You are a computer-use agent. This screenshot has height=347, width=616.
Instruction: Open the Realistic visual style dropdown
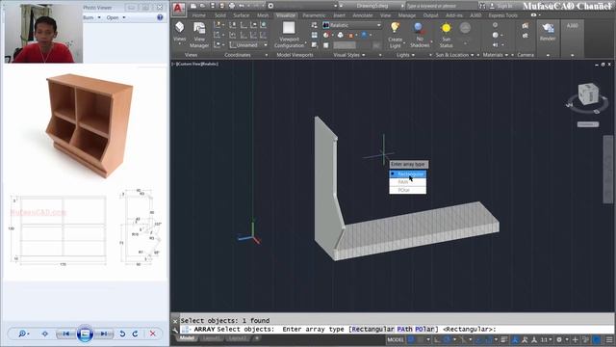352,25
